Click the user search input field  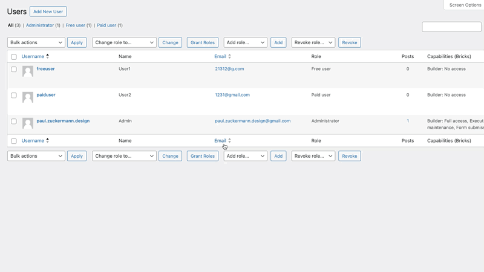tap(451, 27)
